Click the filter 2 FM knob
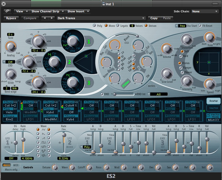The height and width of the screenshot is (180, 222). point(138,78)
